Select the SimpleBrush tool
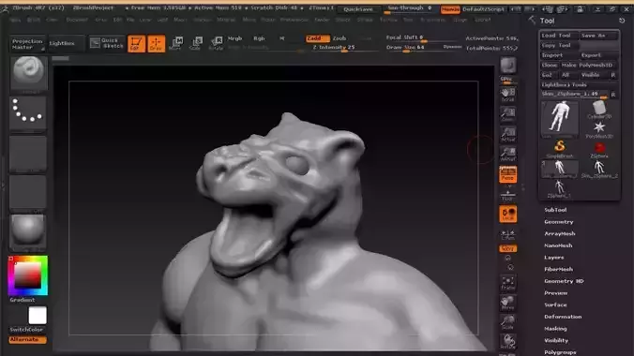Viewport: 634px width, 356px height. click(560, 149)
